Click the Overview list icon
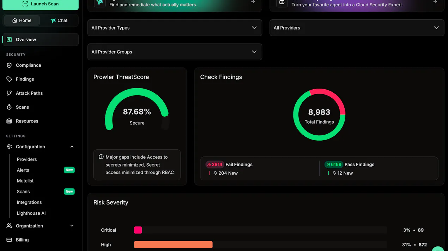Screen dimensions: 448x251 click(x=9, y=40)
